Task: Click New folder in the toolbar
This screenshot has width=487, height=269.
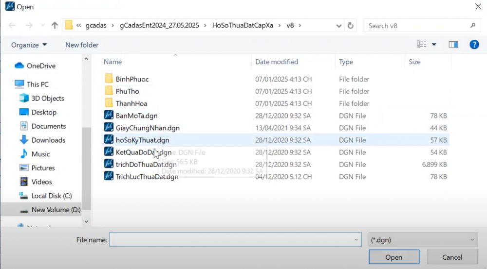Action: tap(82, 45)
